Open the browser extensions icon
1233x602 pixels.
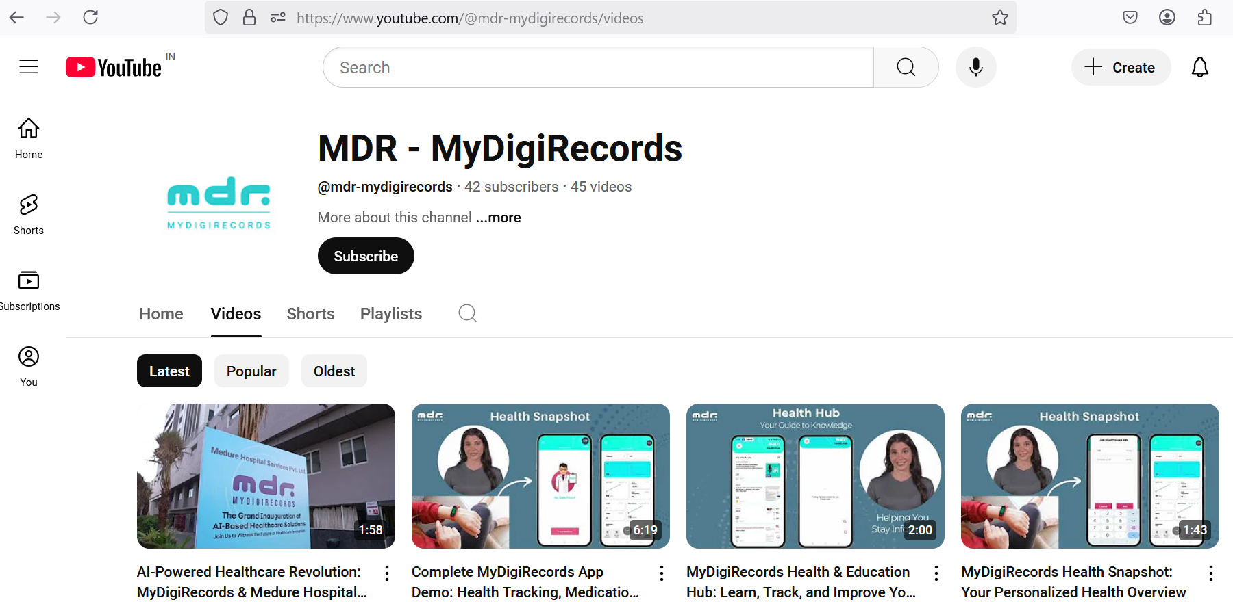click(x=1204, y=18)
